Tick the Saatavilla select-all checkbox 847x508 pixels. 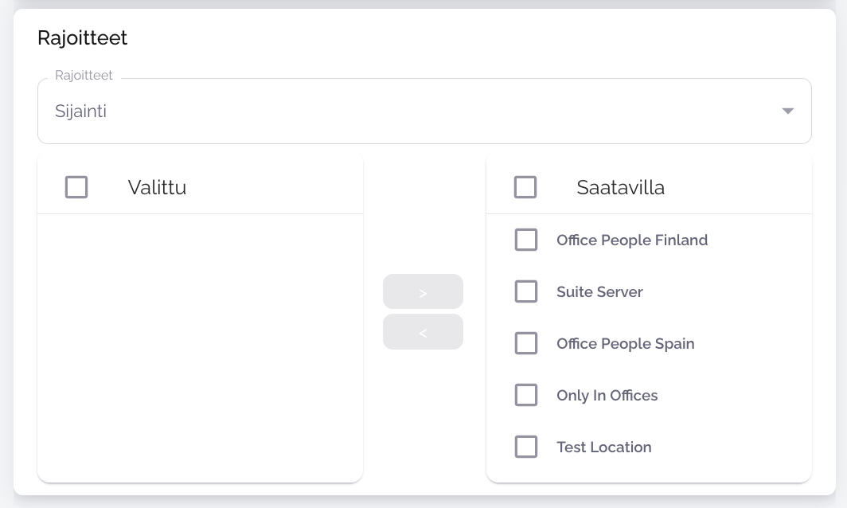525,187
